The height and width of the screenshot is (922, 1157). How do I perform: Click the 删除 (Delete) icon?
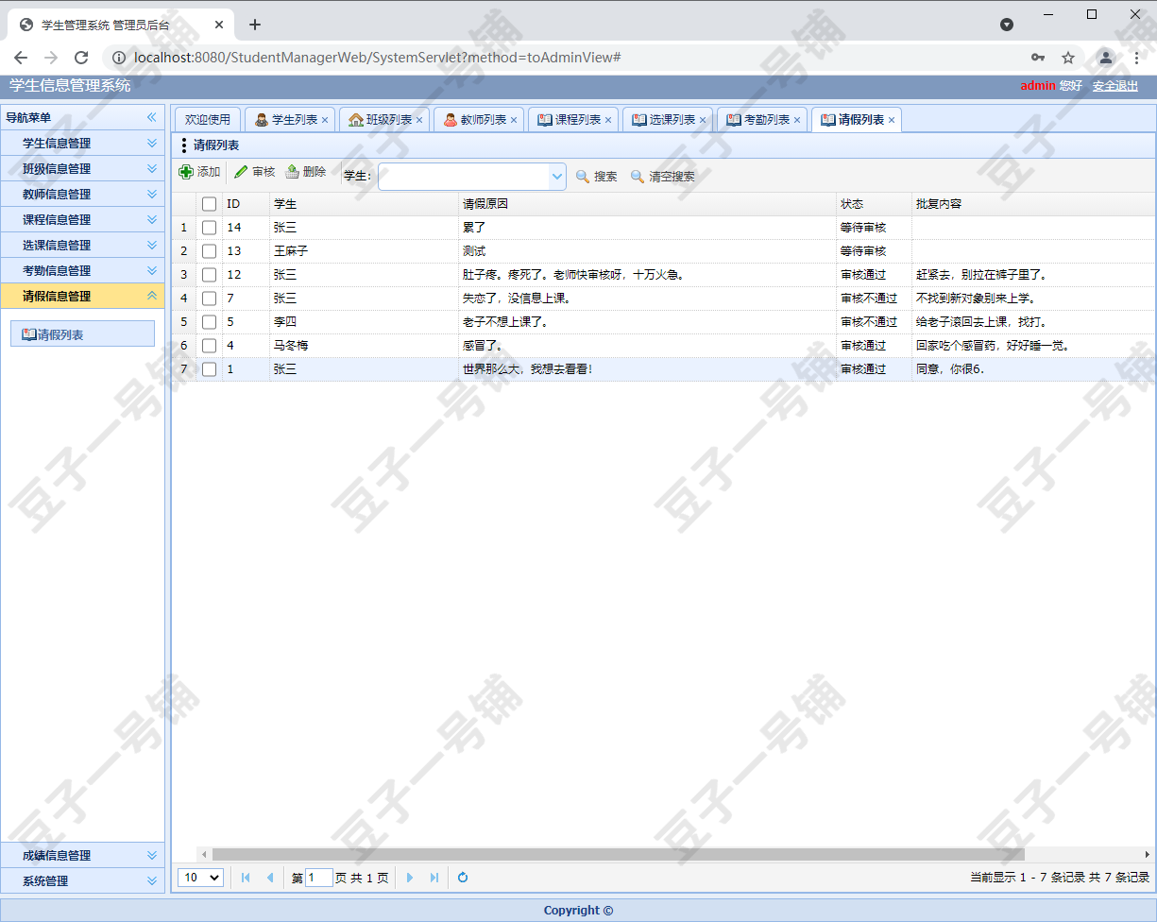point(293,173)
